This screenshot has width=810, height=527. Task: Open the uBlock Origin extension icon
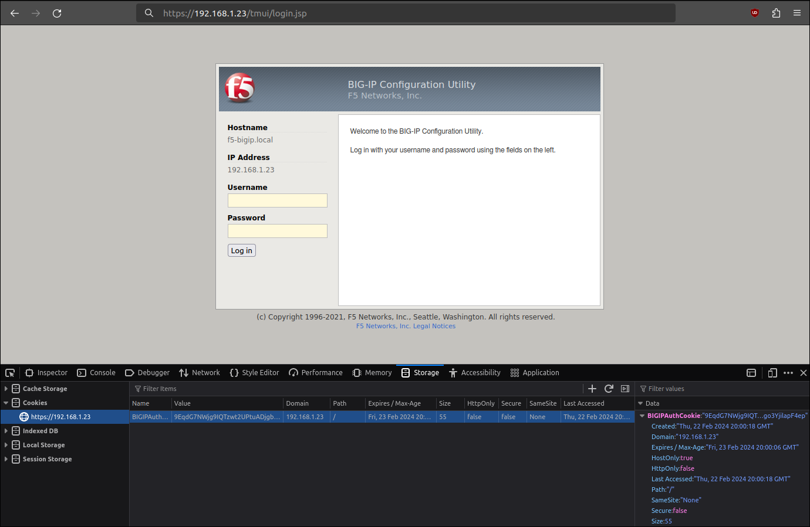(x=755, y=13)
